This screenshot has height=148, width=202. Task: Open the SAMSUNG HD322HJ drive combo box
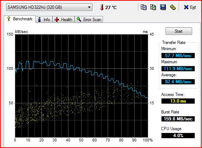pyautogui.click(x=49, y=7)
